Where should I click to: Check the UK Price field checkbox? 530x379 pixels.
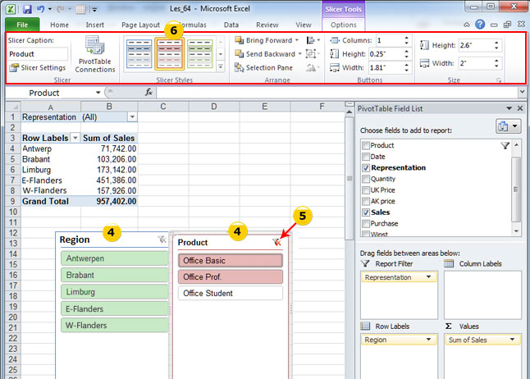point(366,190)
